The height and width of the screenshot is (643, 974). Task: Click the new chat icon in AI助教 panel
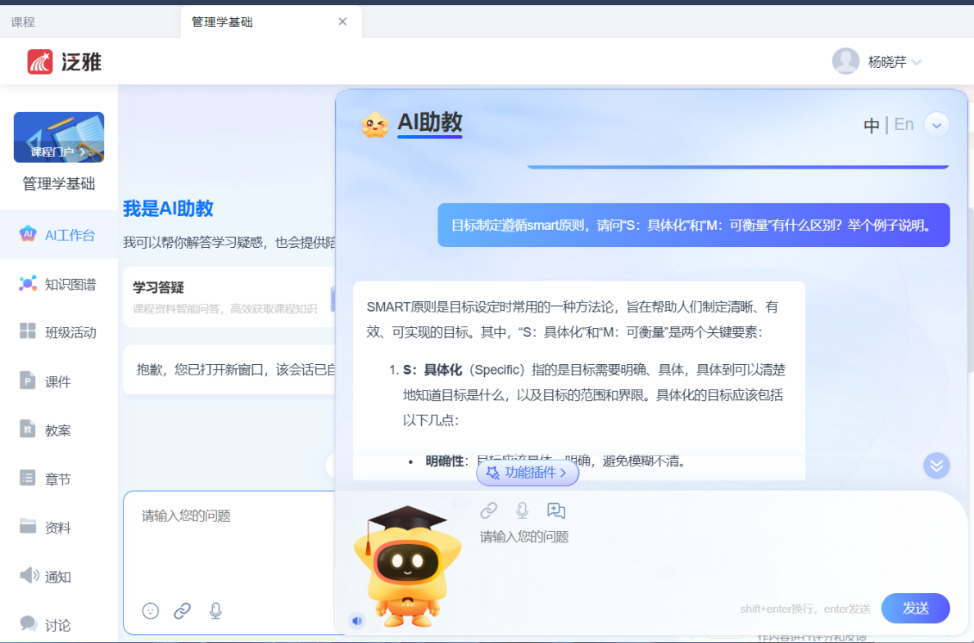(556, 511)
